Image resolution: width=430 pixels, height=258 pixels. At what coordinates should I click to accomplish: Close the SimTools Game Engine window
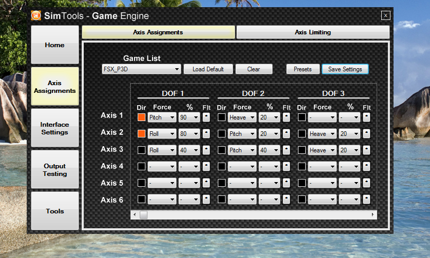386,15
